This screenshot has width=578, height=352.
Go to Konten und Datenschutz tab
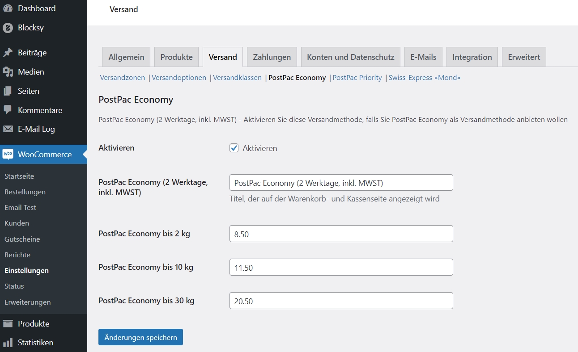tap(351, 57)
